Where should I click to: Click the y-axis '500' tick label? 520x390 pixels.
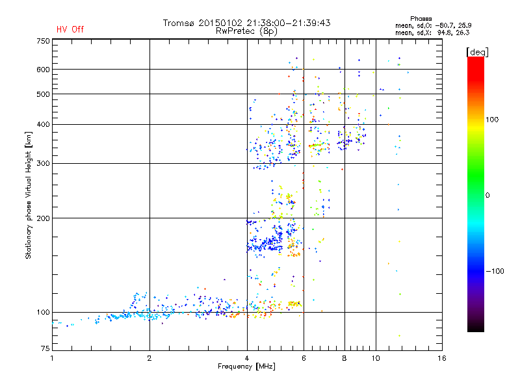point(43,94)
